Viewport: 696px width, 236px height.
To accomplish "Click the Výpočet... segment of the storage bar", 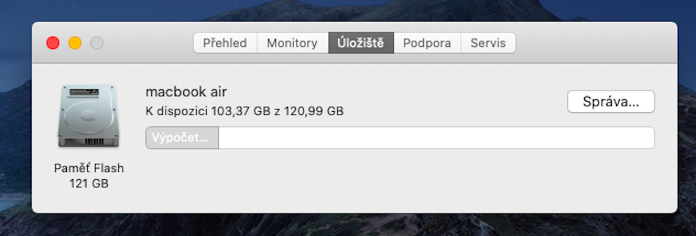I will coord(182,138).
